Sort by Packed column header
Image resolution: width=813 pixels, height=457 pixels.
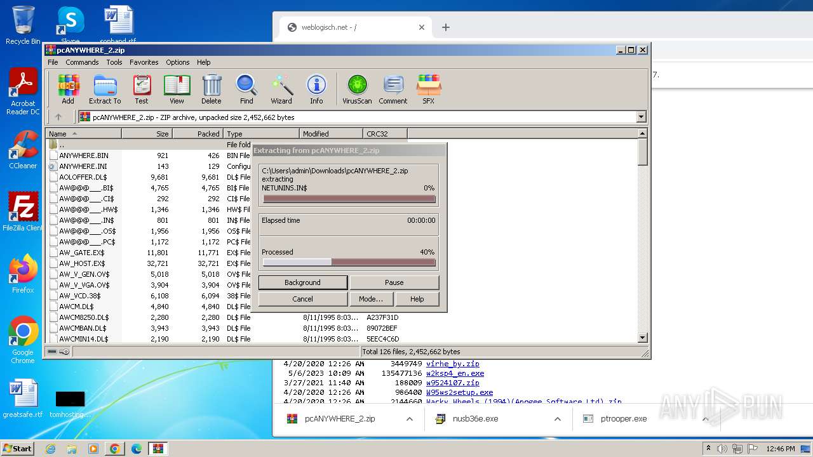point(198,133)
